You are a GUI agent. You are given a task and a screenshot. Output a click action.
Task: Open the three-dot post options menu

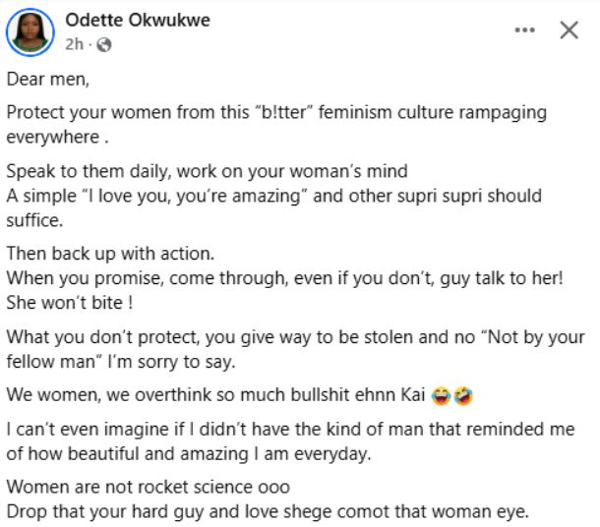[526, 30]
